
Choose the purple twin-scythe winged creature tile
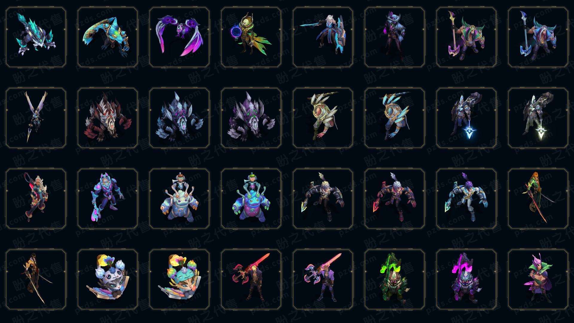179,37
